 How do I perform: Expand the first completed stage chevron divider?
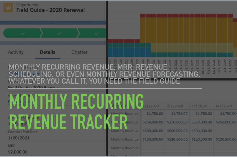point(41,33)
